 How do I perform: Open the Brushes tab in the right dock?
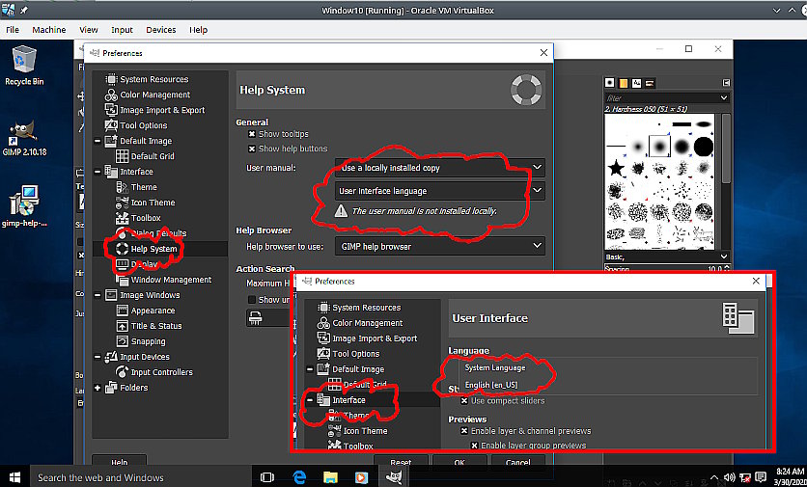[x=609, y=83]
